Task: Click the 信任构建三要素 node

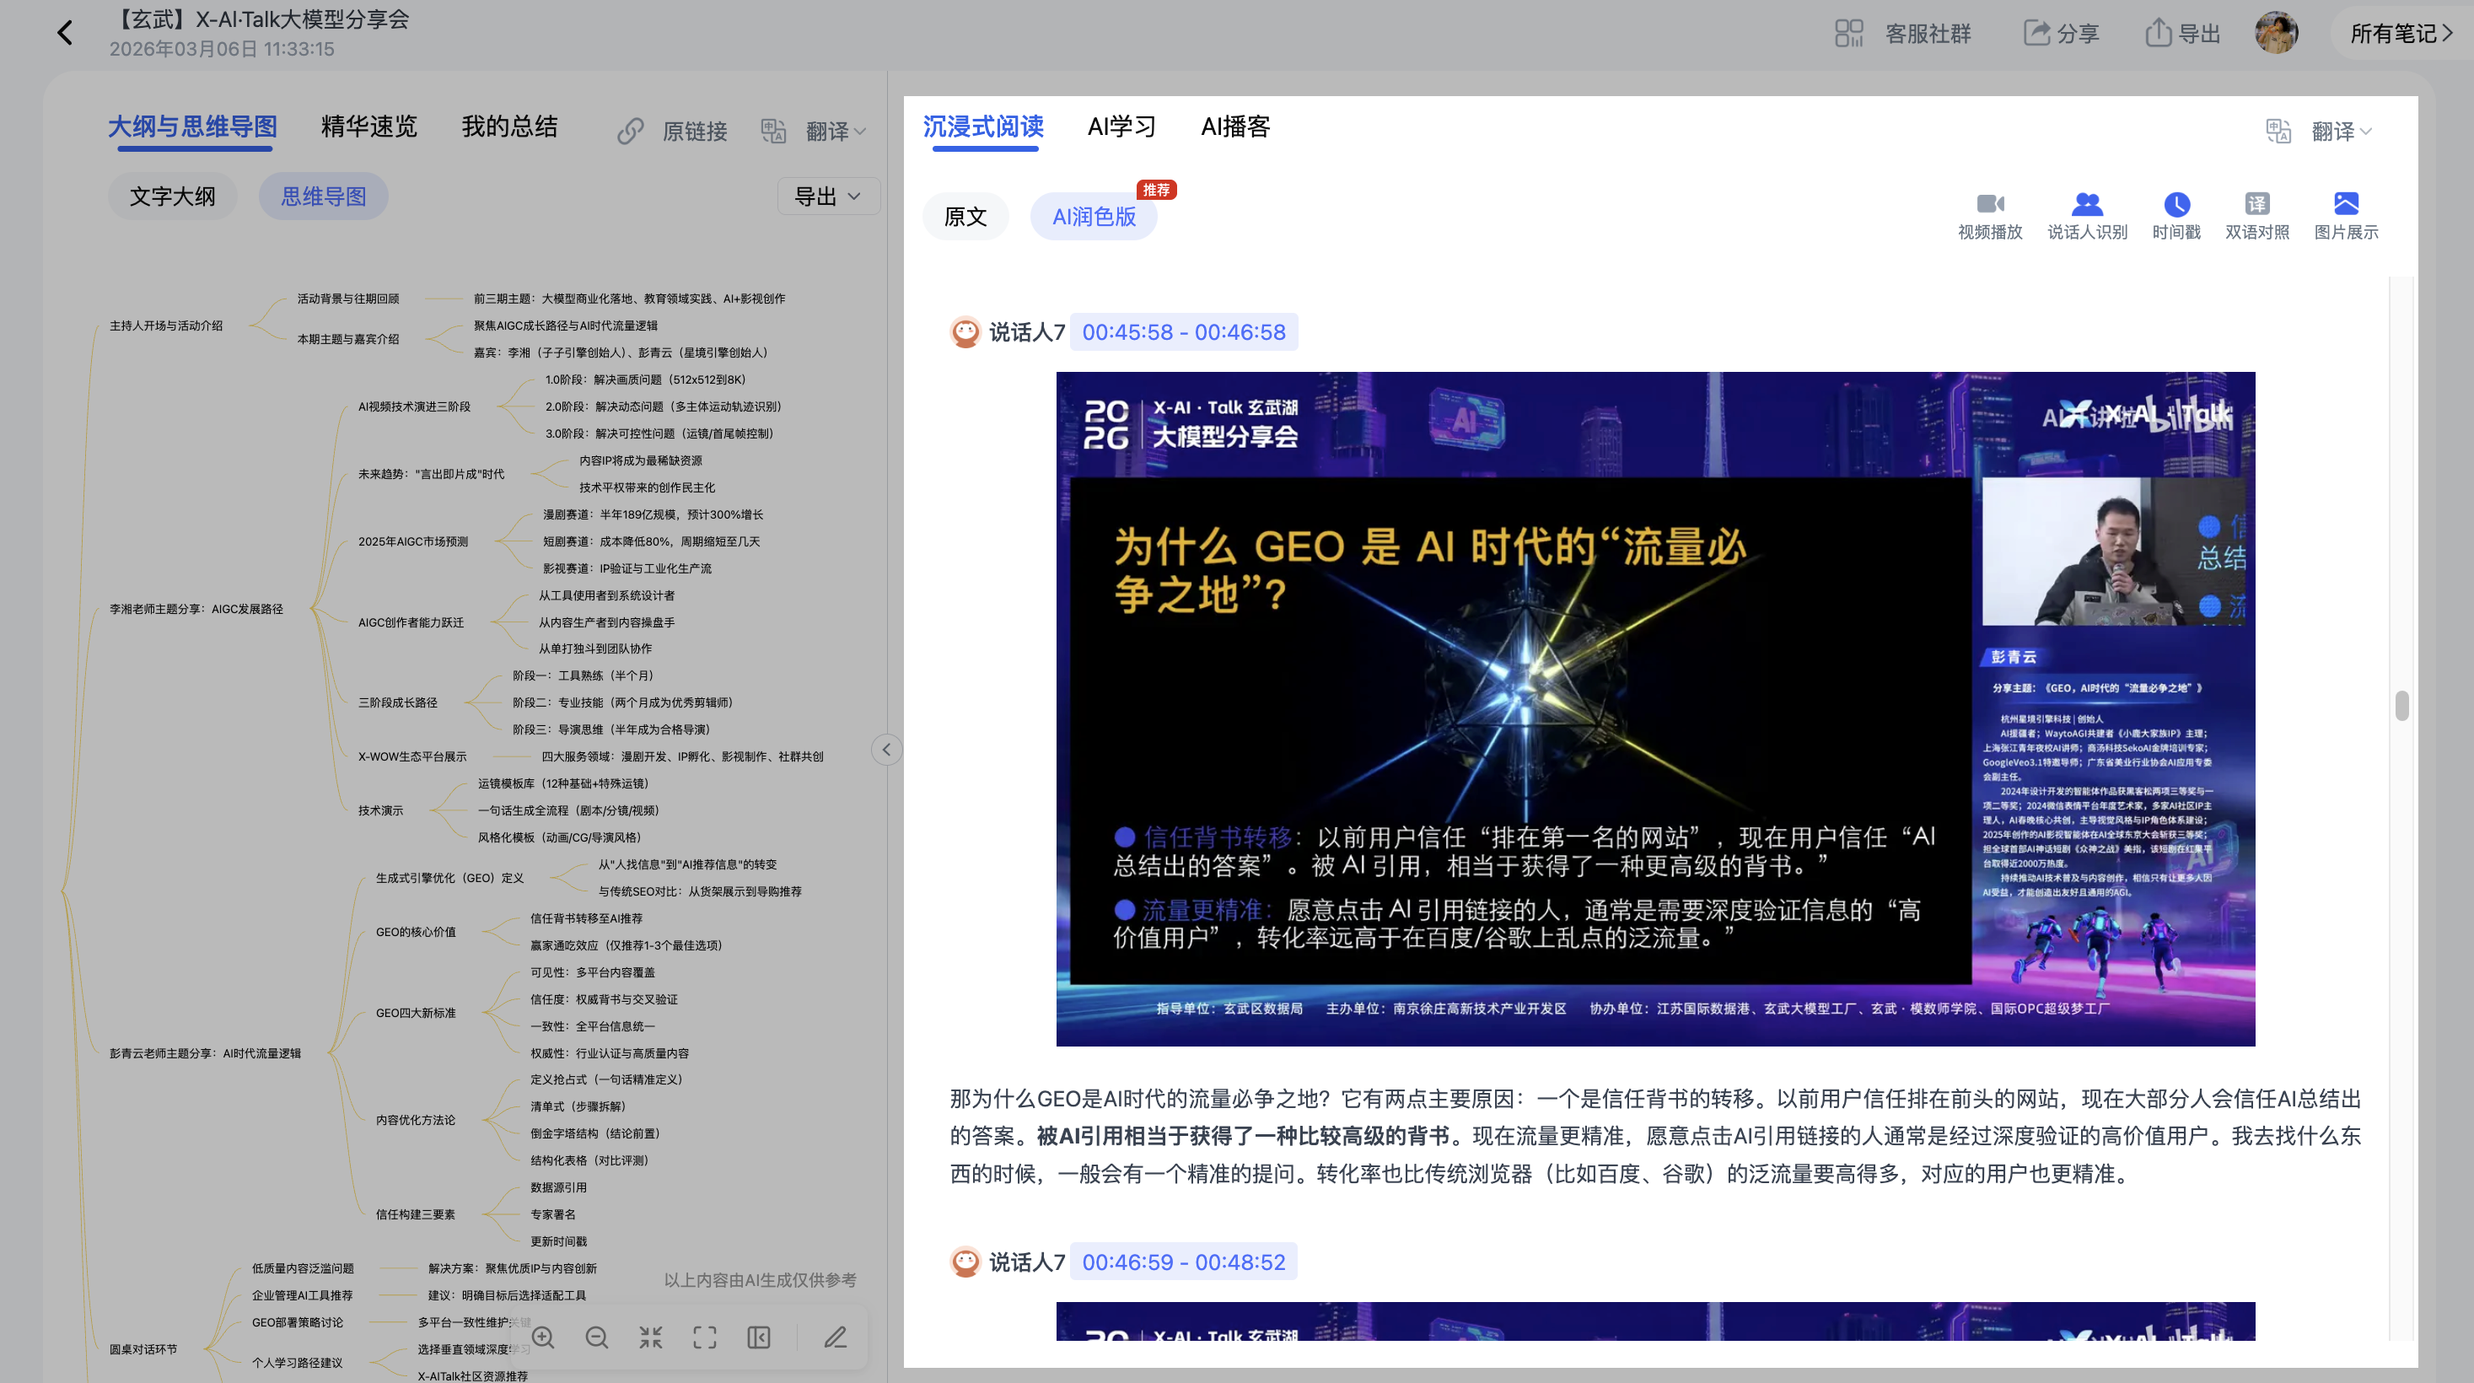Action: click(x=416, y=1215)
